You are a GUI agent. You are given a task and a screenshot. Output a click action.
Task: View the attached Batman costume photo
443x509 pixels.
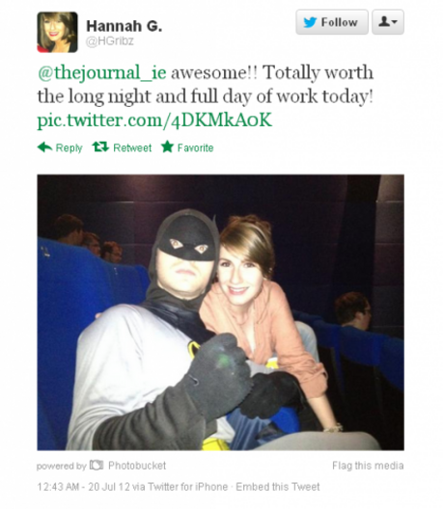(221, 312)
